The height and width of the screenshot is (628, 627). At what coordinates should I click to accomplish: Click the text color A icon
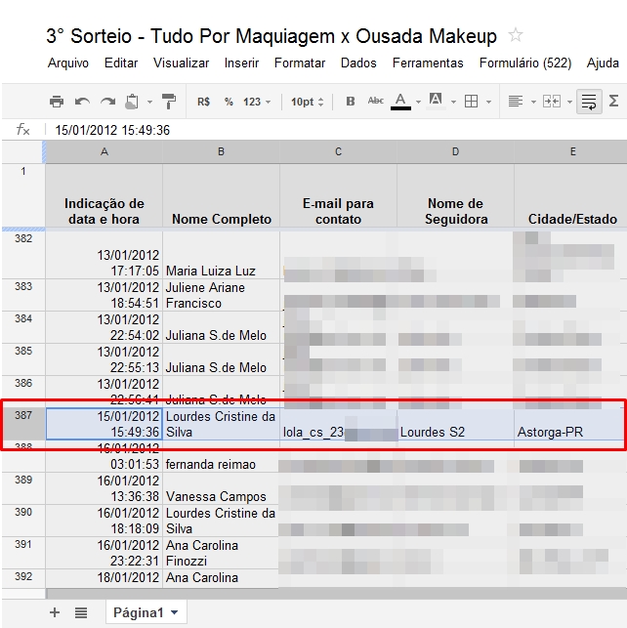click(x=400, y=102)
